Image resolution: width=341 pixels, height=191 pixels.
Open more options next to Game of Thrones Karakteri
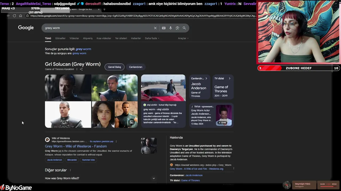77,69
